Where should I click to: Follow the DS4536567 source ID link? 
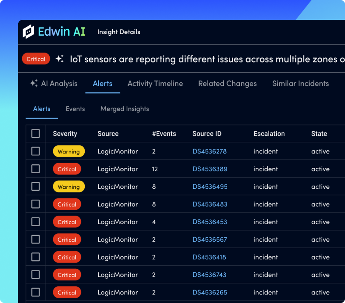click(x=210, y=240)
